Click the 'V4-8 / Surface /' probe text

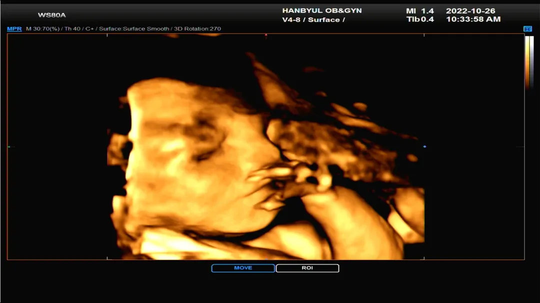313,19
